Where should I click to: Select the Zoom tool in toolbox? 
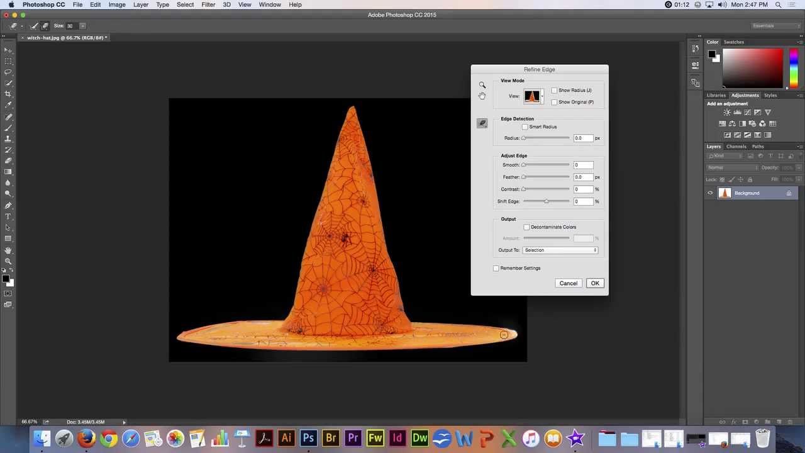tap(8, 260)
